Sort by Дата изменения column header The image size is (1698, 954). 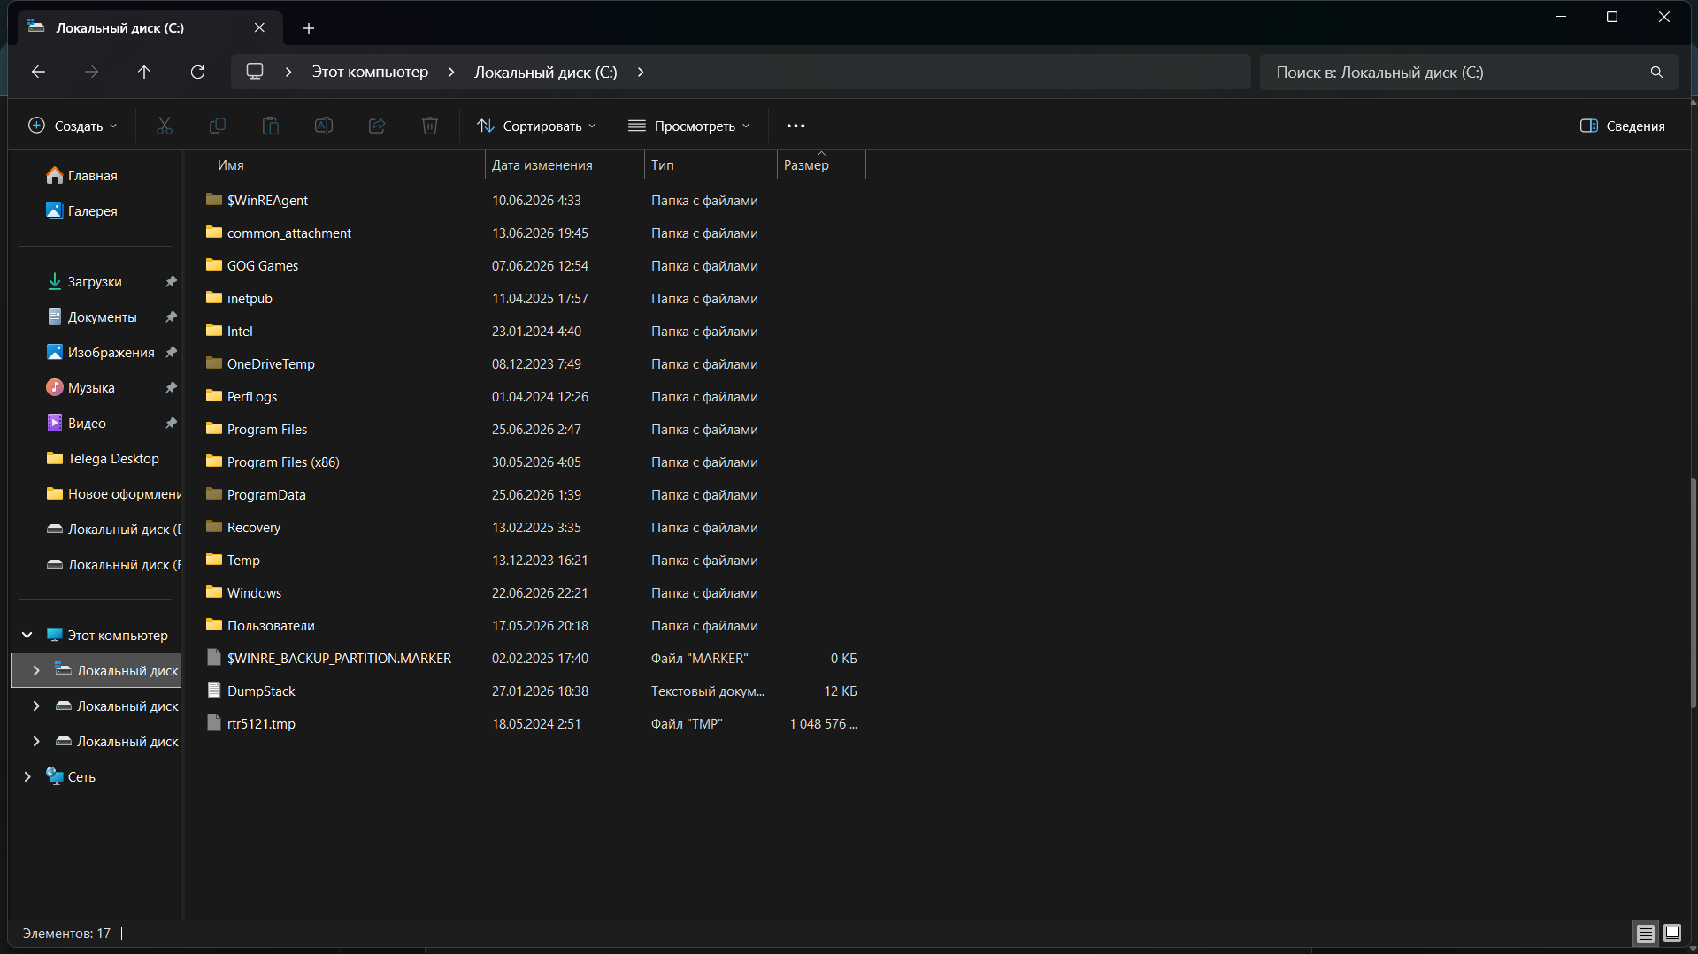click(x=565, y=165)
